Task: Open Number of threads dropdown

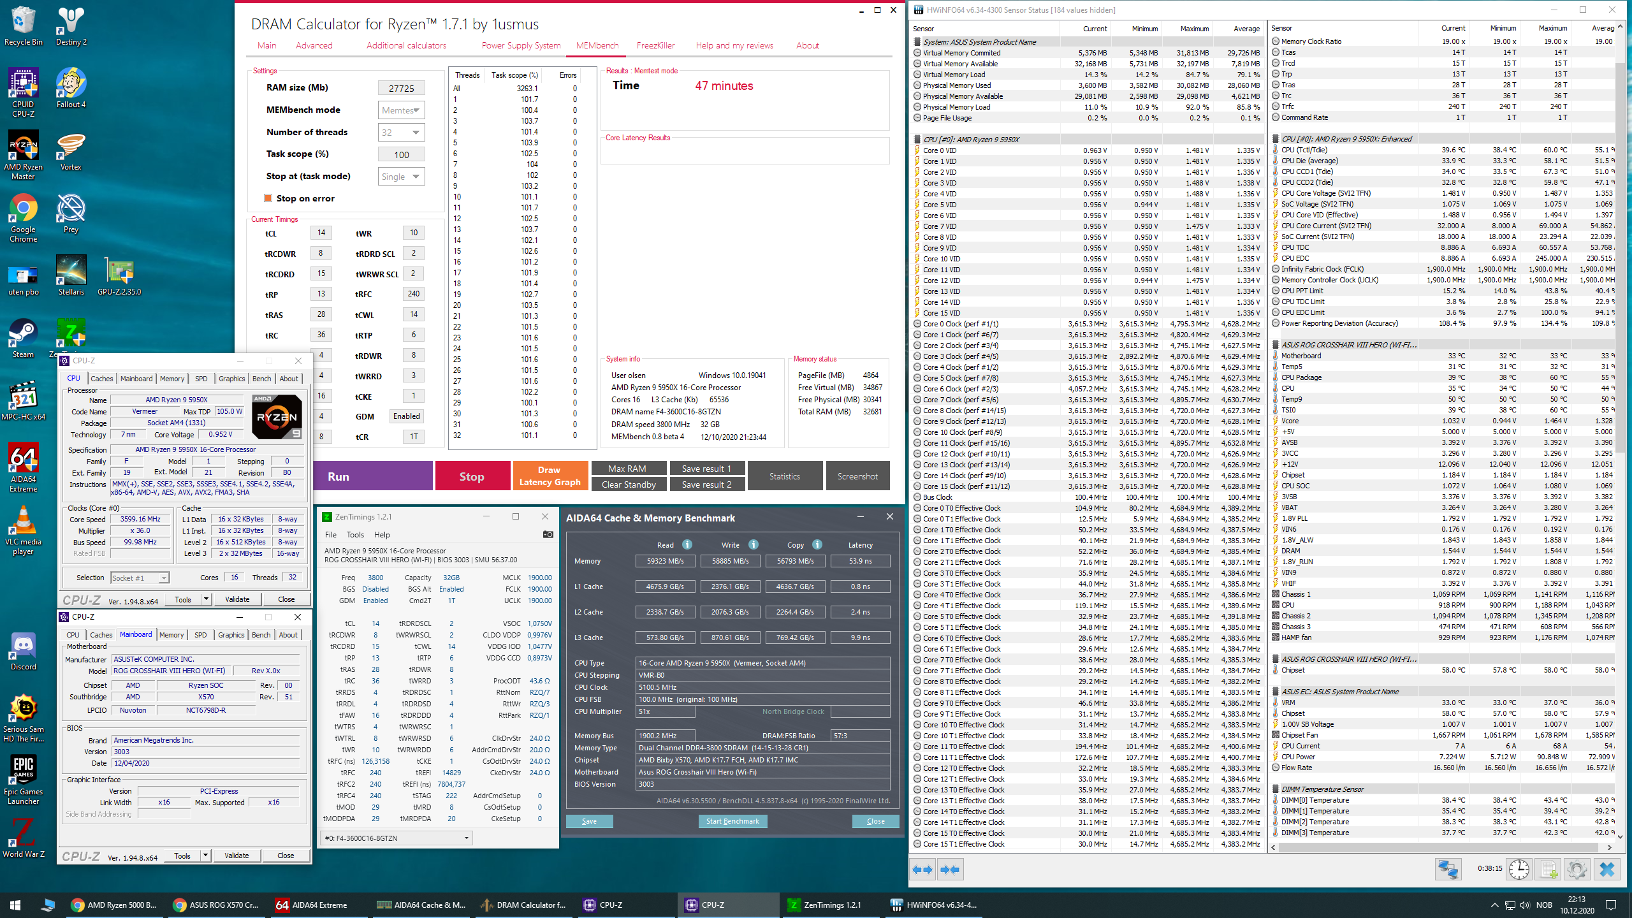Action: 402,133
